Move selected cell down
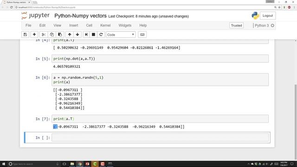Screen dimensions: 297x167 pos(77,35)
